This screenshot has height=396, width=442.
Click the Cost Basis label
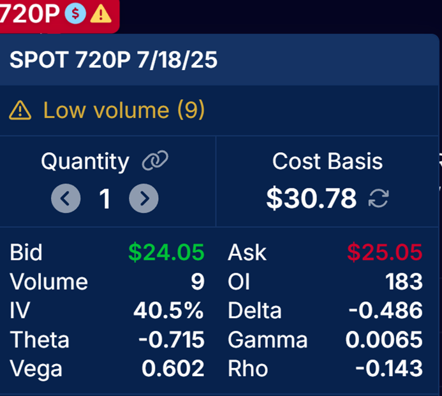[328, 161]
